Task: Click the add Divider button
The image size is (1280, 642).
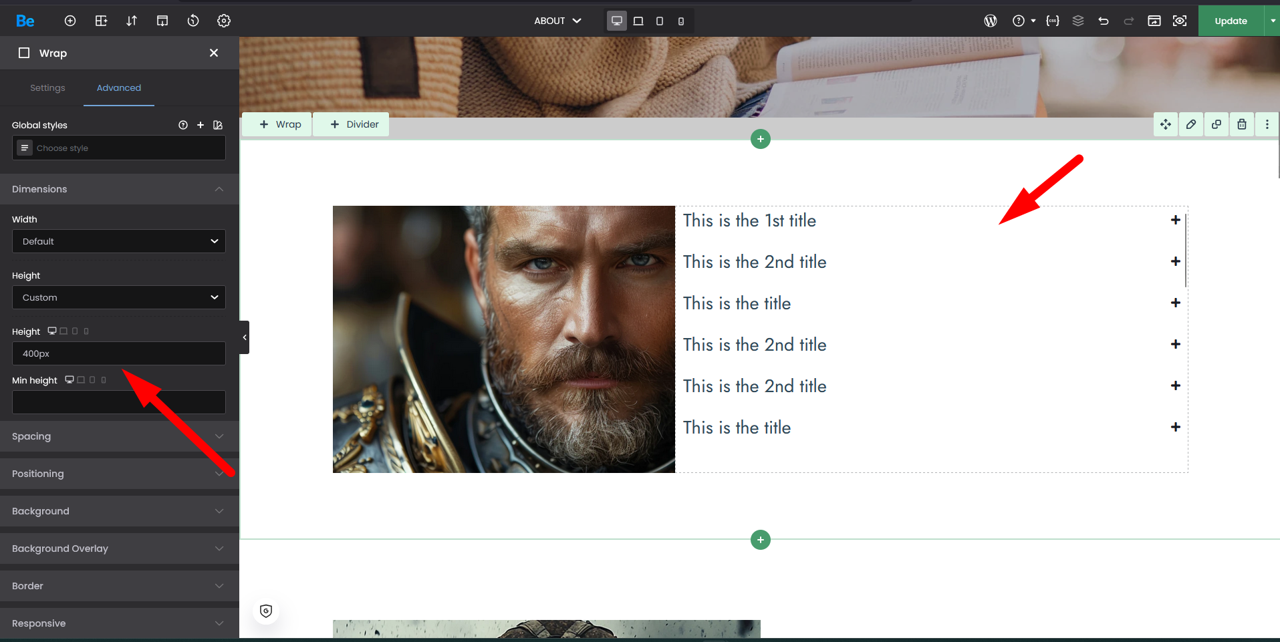Action: pyautogui.click(x=354, y=124)
